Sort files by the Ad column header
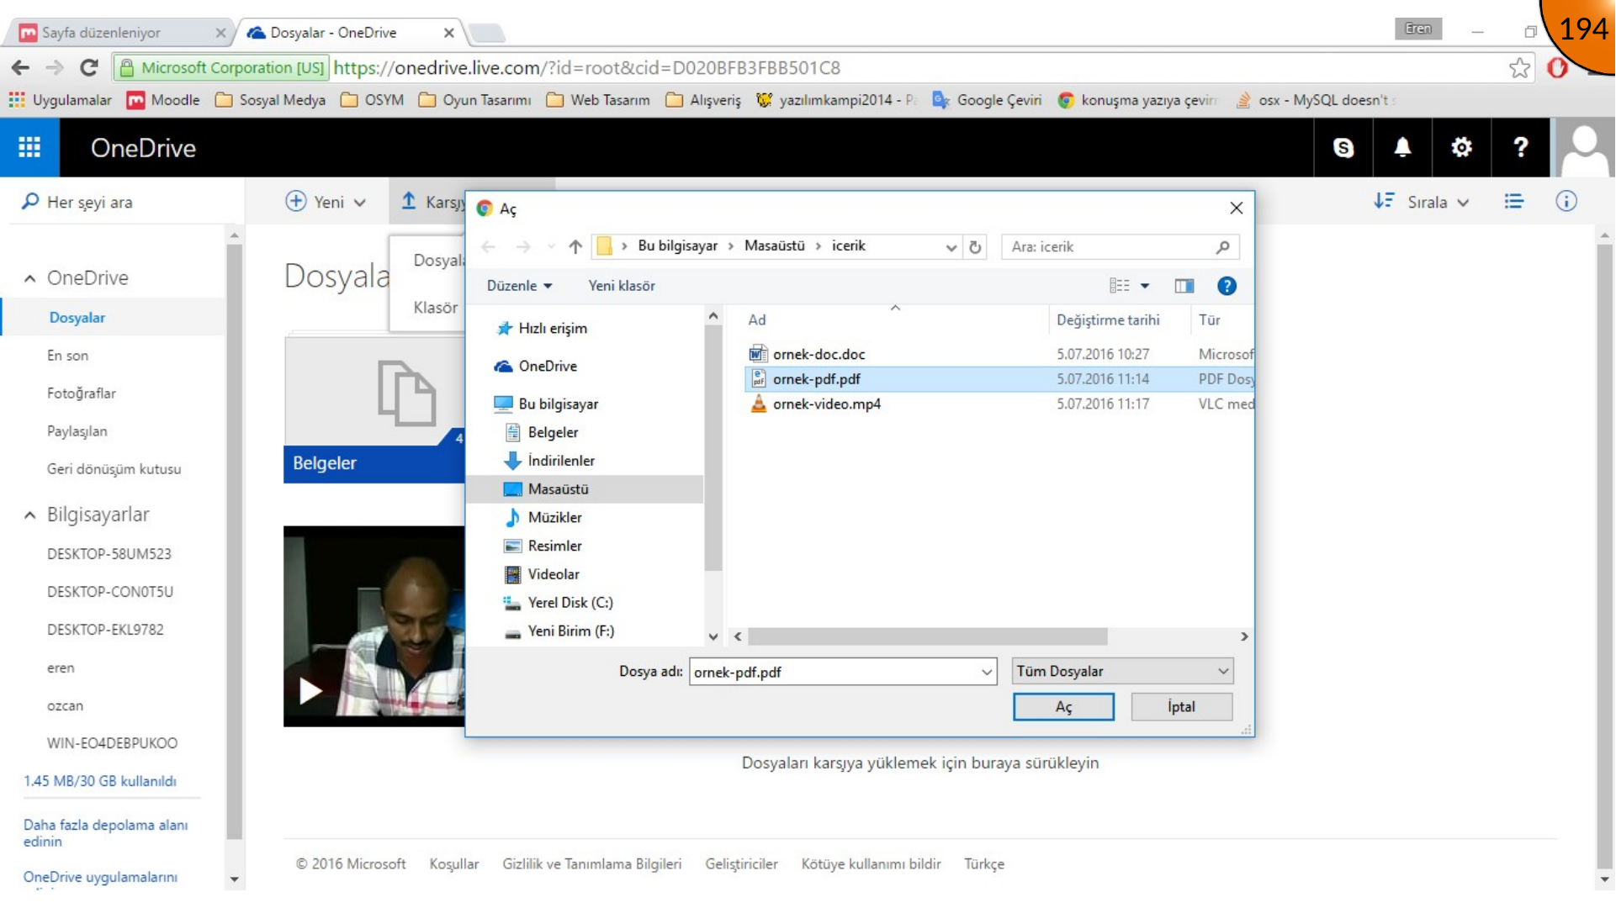The image size is (1616, 908). (757, 319)
